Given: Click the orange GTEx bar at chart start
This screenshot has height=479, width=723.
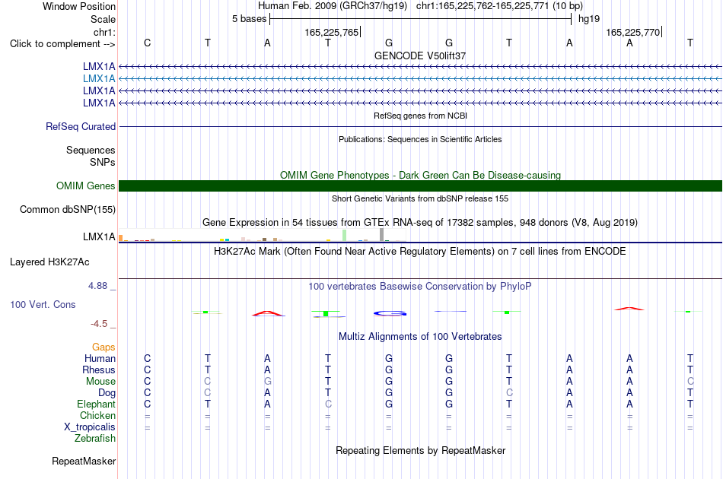Looking at the screenshot, I should tap(121, 238).
